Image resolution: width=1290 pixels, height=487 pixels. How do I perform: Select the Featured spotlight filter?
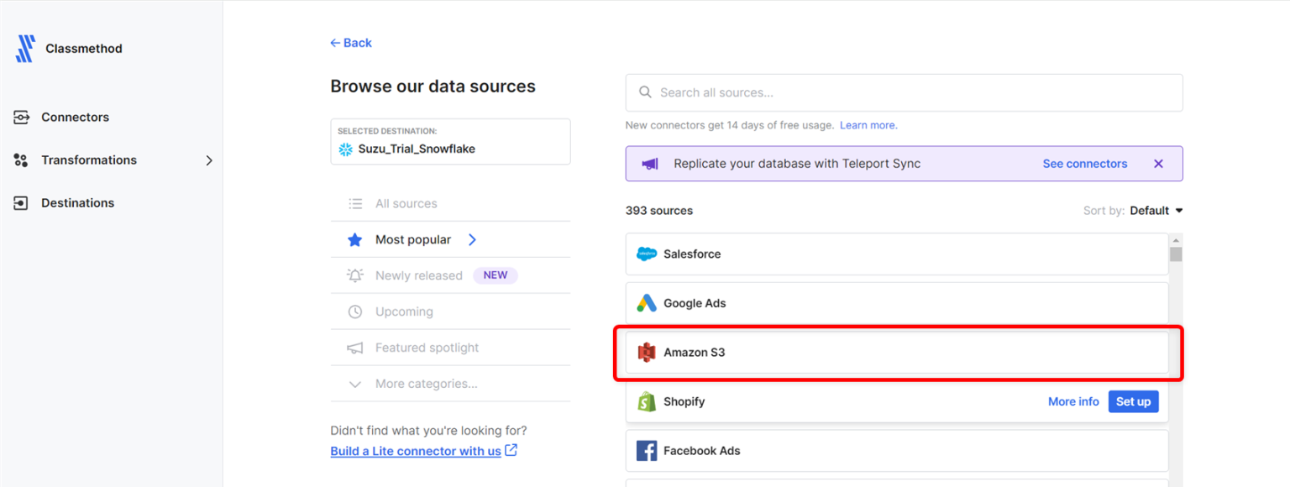click(427, 347)
